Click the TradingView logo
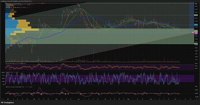 click(x=7, y=103)
